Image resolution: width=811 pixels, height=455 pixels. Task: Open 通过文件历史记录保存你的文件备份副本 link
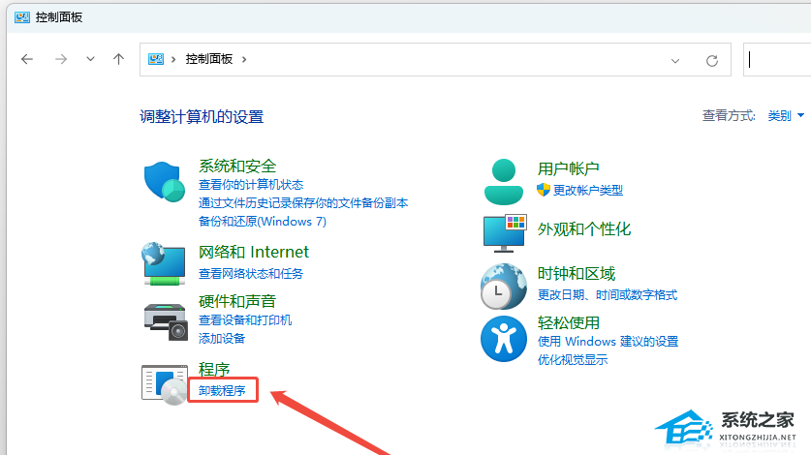(x=303, y=202)
